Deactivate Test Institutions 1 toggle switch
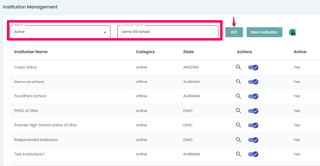Viewport: 320px width, 166px height. click(x=253, y=154)
